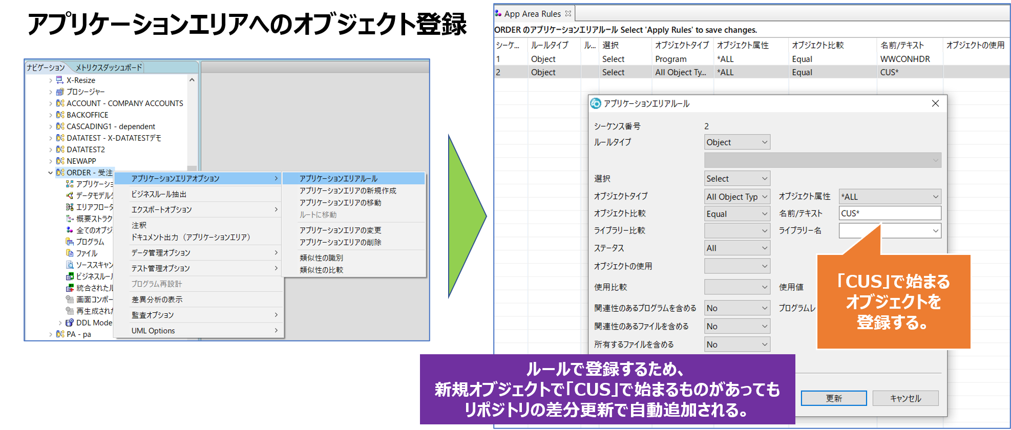Click the ビジネスルール node icon
This screenshot has height=430, width=1011.
(70, 276)
